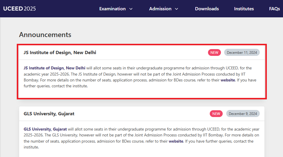This screenshot has width=283, height=157.
Task: Click the Announcements section heading
Action: tap(45, 35)
